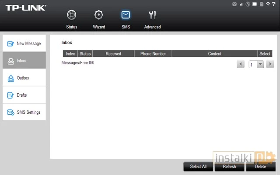
Task: Click the signal strength bars icon
Action: (241, 4)
